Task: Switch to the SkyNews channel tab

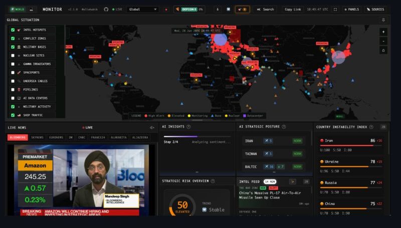Action: click(37, 138)
